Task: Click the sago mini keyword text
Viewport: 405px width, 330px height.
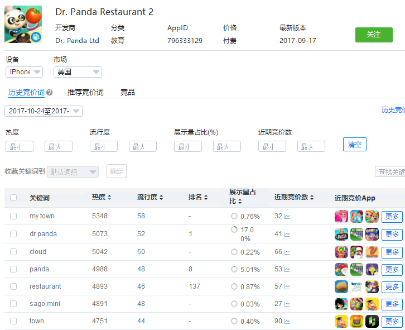Action: tap(45, 304)
